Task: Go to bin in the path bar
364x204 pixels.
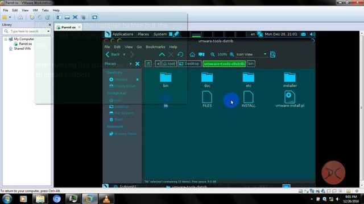Action: [251, 64]
